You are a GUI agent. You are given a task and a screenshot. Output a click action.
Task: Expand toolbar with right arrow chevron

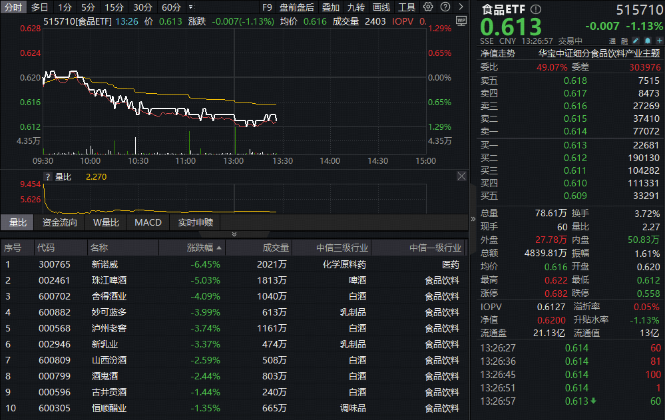tap(459, 7)
